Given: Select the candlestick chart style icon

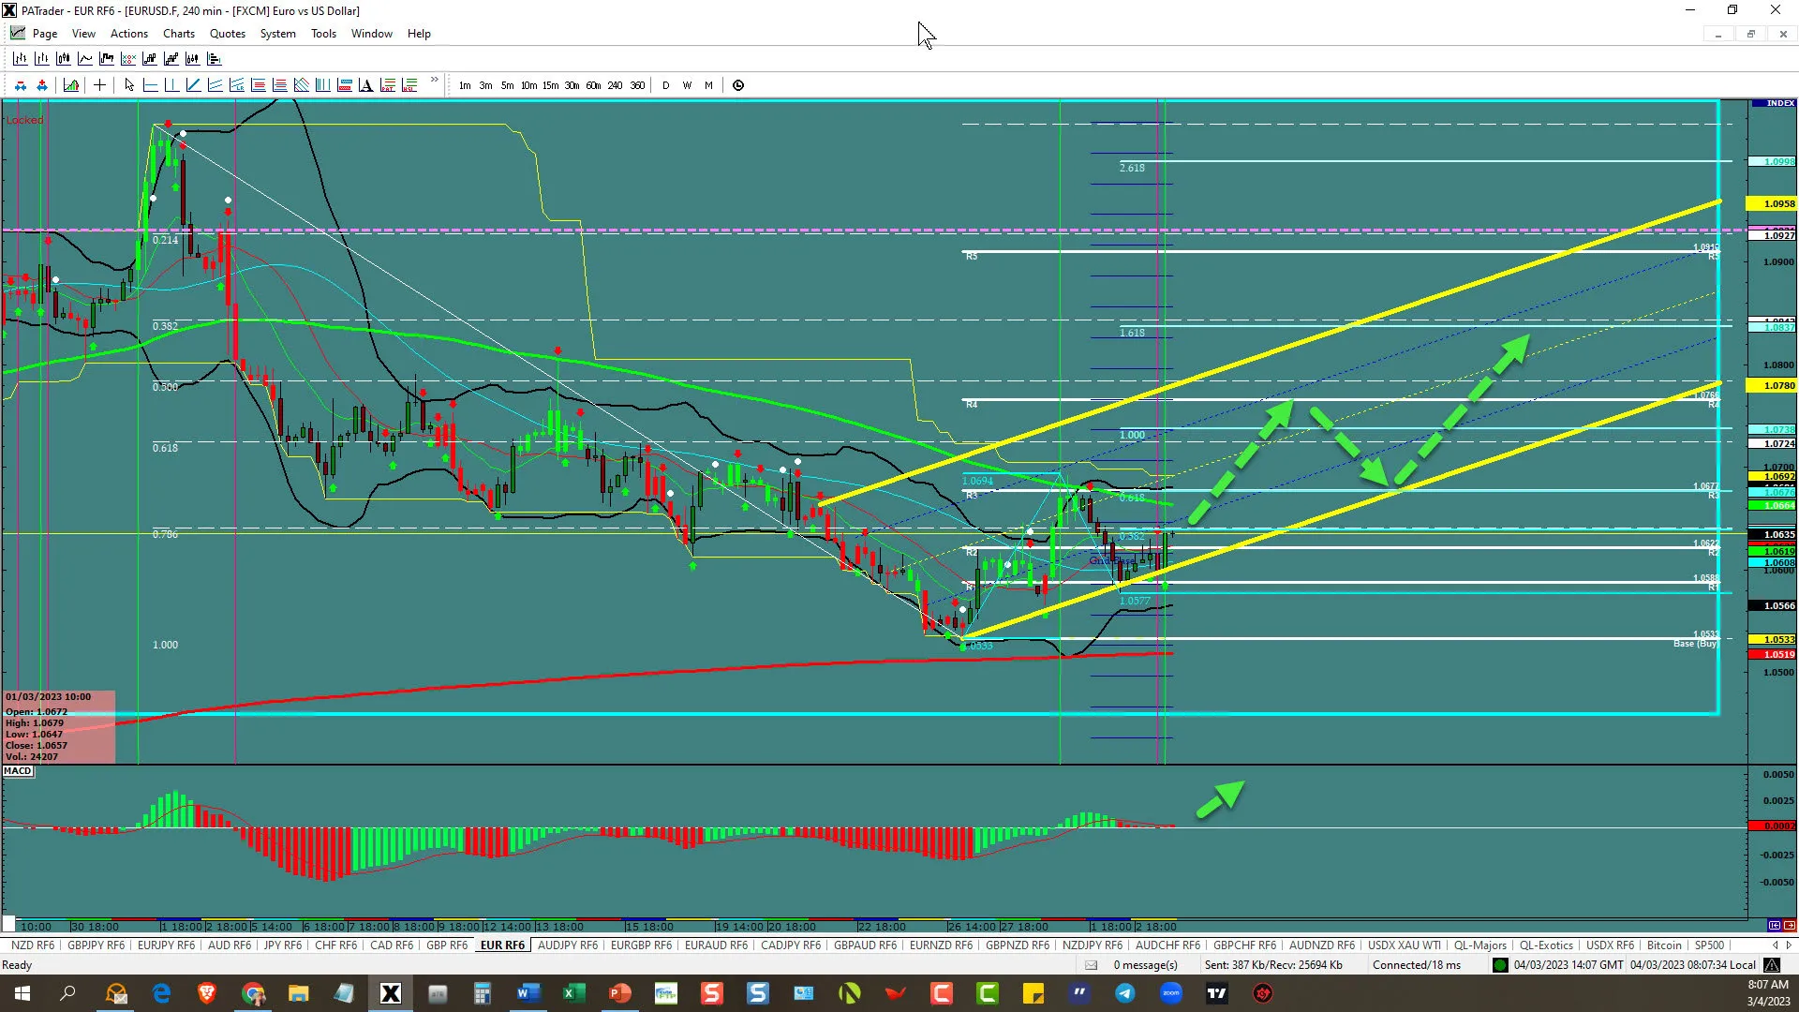Looking at the screenshot, I should 63,58.
